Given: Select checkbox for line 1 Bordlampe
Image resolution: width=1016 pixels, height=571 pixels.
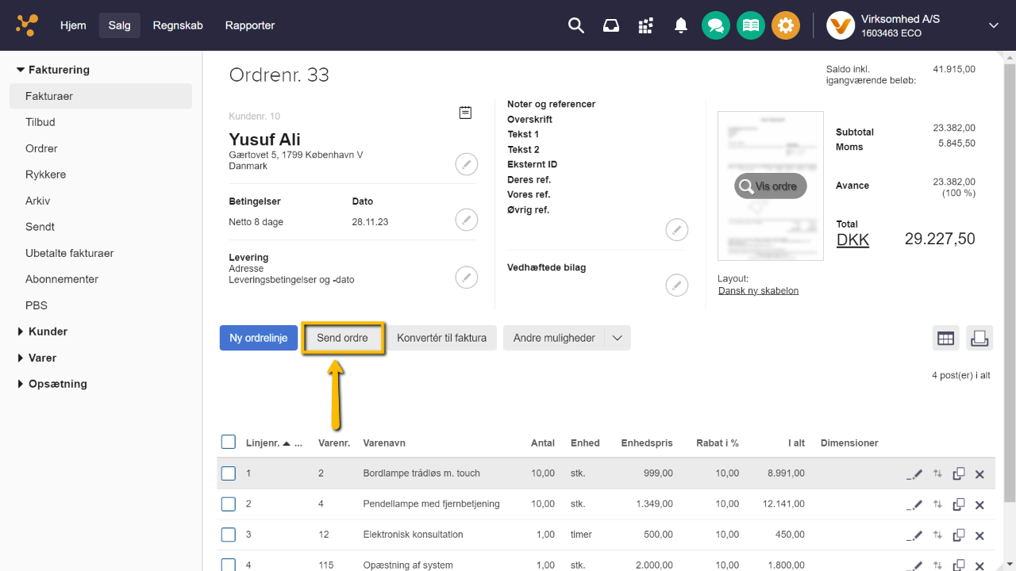Looking at the screenshot, I should pyautogui.click(x=229, y=473).
